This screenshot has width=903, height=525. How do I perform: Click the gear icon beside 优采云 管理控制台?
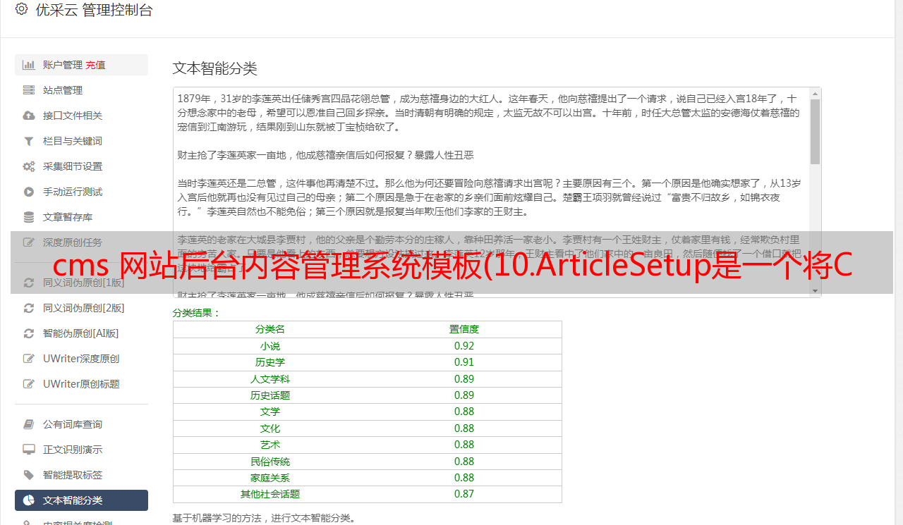click(21, 10)
